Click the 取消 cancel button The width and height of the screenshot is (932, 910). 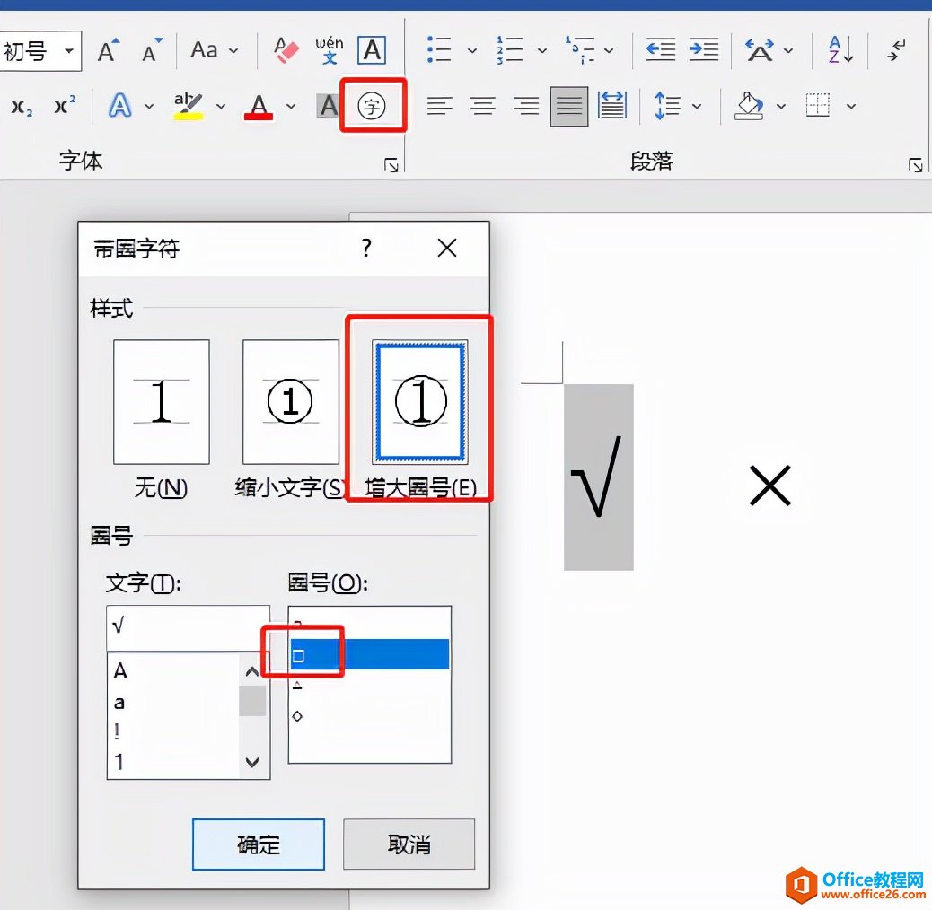409,844
